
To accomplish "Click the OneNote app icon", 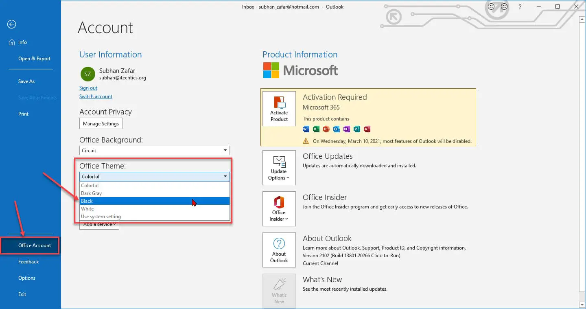I will pos(347,129).
